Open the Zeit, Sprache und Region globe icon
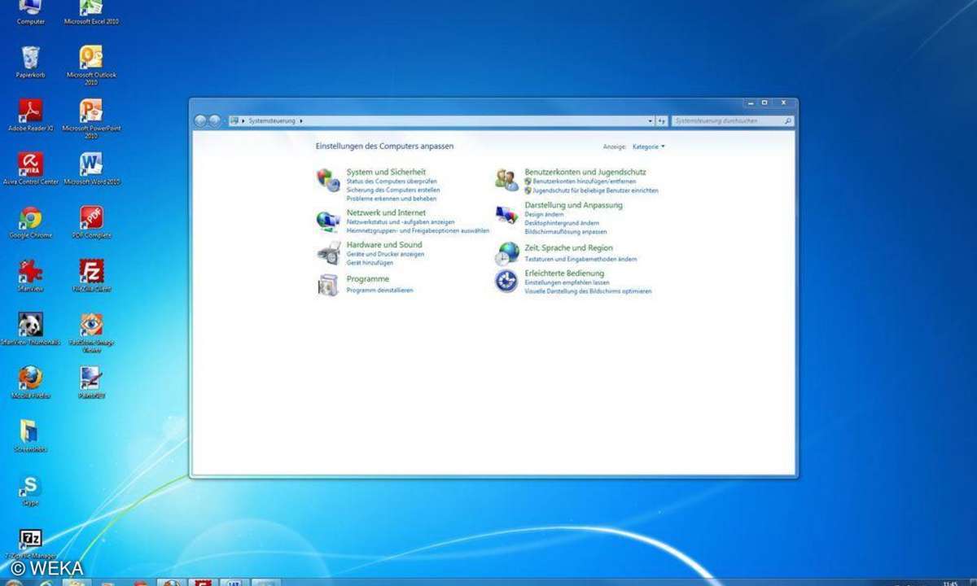Viewport: 977px width, 586px height. pyautogui.click(x=506, y=253)
